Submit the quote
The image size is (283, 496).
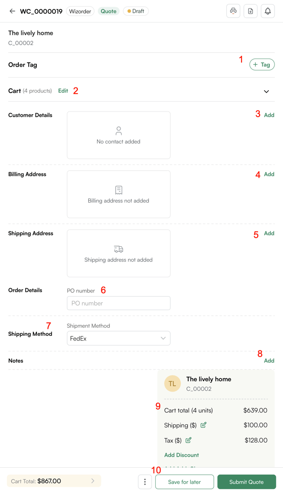[247, 481]
